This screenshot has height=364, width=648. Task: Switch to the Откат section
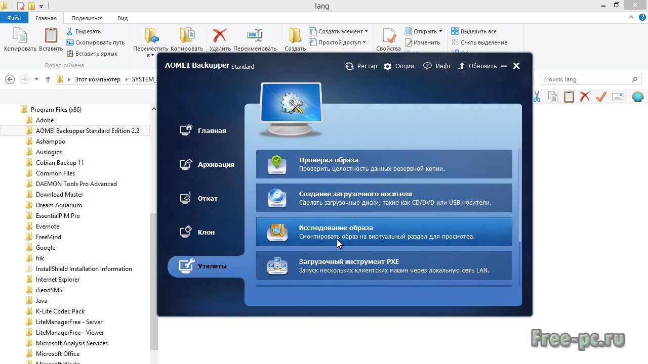pos(198,198)
